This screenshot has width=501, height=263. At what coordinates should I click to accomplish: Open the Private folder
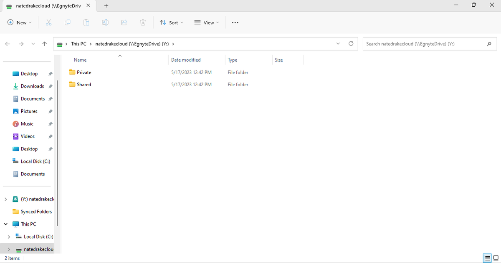pyautogui.click(x=84, y=72)
